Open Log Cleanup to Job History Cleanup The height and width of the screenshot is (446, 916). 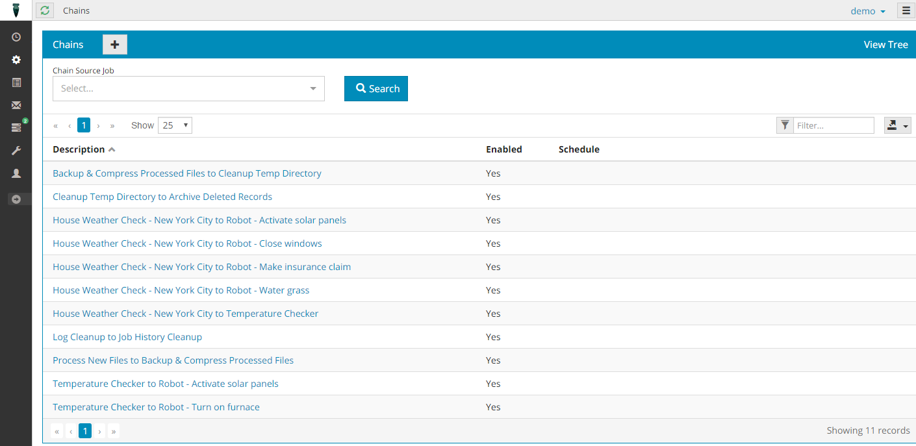pyautogui.click(x=127, y=337)
